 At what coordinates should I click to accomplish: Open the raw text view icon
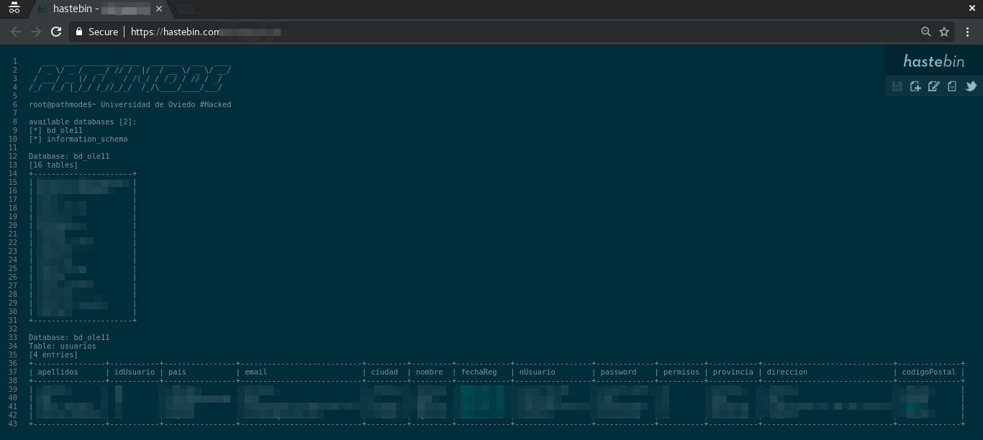tap(952, 86)
